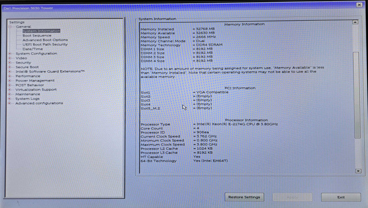Expand the Performance node
Viewport: 368px width, 208px height.
pyautogui.click(x=10, y=76)
